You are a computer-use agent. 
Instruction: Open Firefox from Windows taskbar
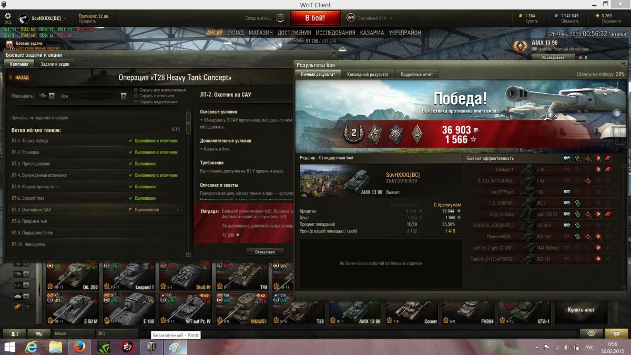80,347
